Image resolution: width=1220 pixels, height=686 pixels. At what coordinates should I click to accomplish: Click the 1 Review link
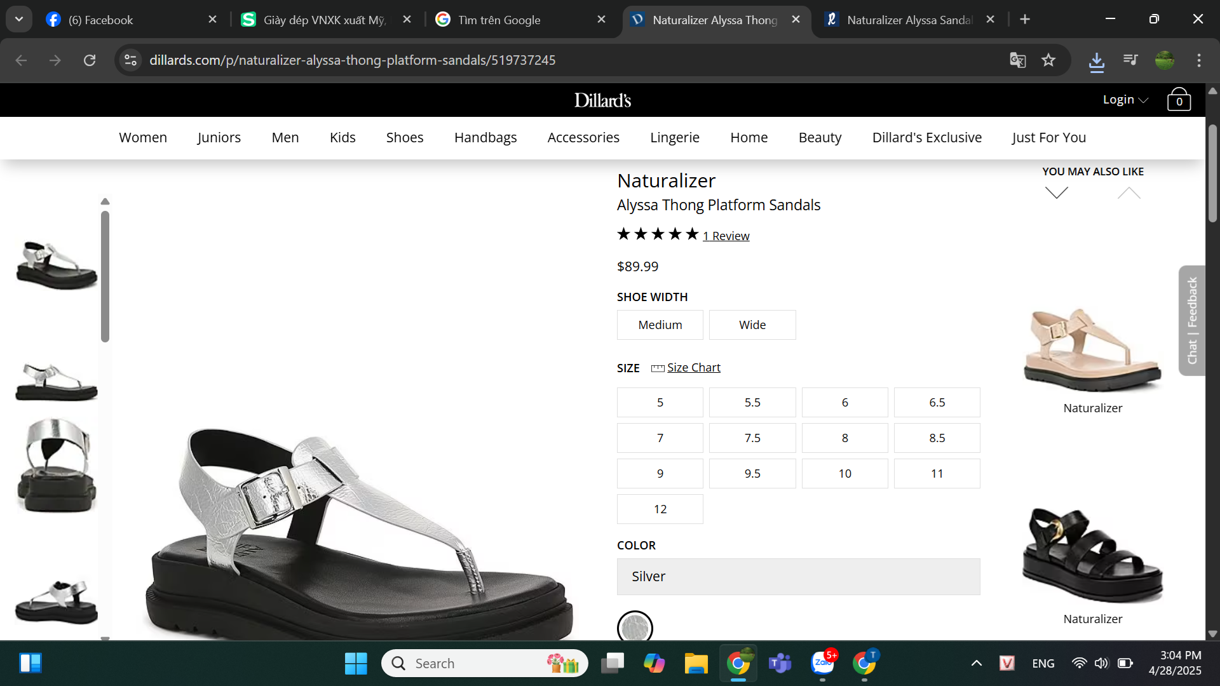tap(726, 236)
